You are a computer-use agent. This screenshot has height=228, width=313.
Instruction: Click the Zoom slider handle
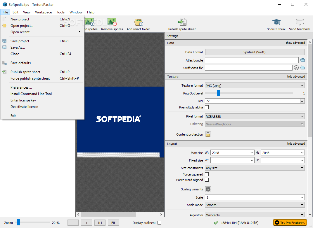click(x=18, y=222)
